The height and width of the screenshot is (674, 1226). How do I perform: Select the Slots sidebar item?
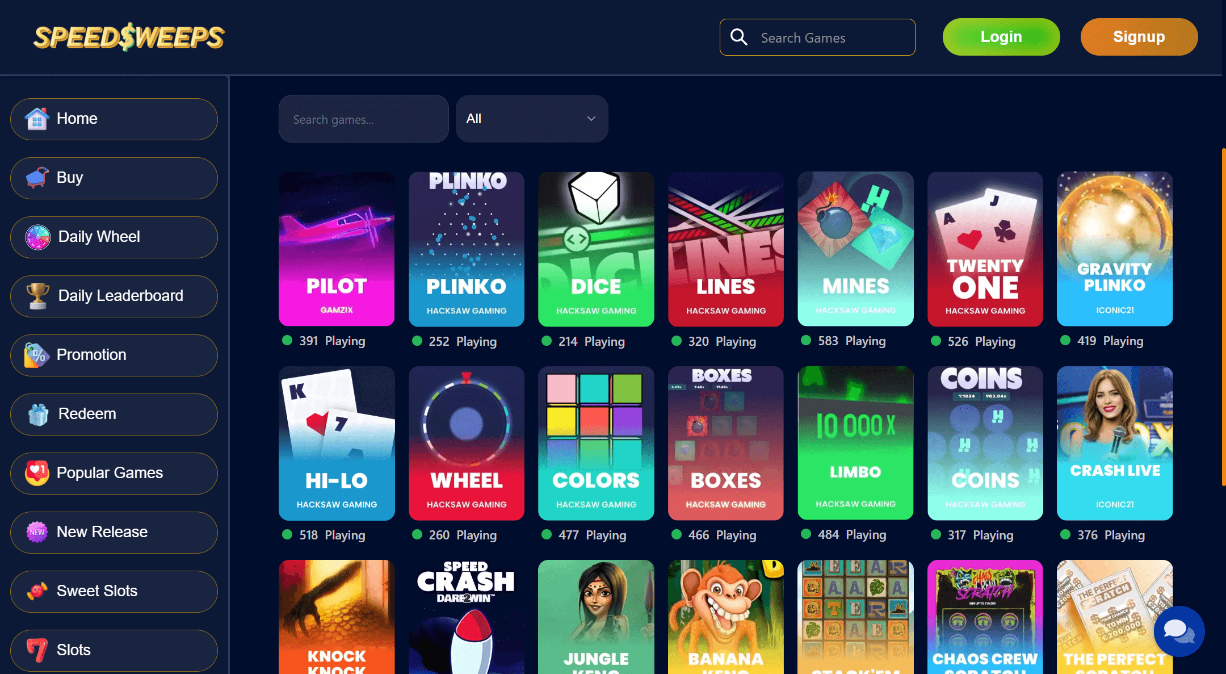114,650
